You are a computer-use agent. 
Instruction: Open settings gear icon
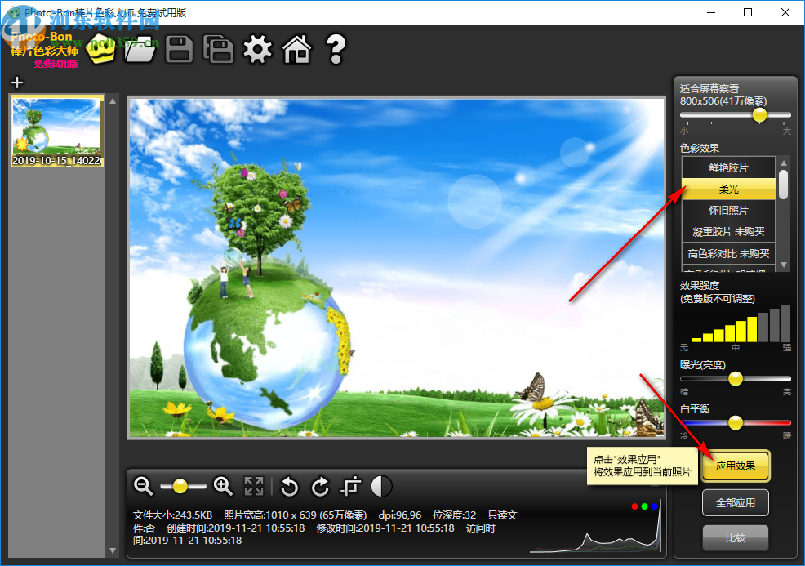tap(257, 50)
